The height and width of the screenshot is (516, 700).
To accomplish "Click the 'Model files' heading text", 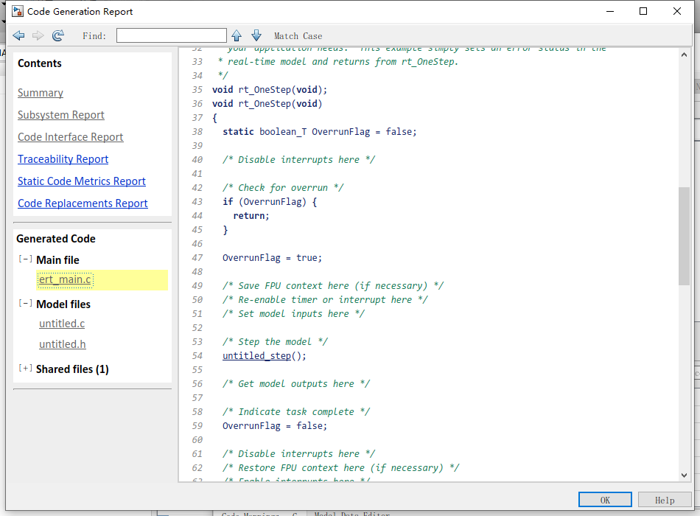I will (63, 304).
